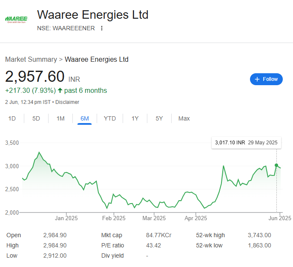Switch to the Max chart range
The height and width of the screenshot is (267, 293).
click(184, 118)
